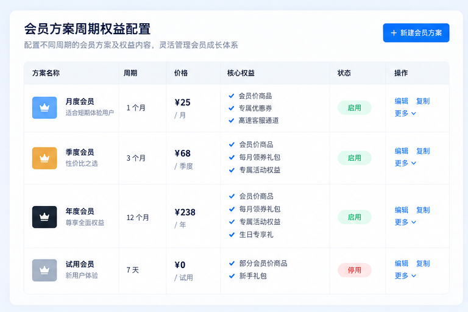Click the 启用 status badge of 月度会员
Viewport: 468px width, 312px height.
click(354, 108)
